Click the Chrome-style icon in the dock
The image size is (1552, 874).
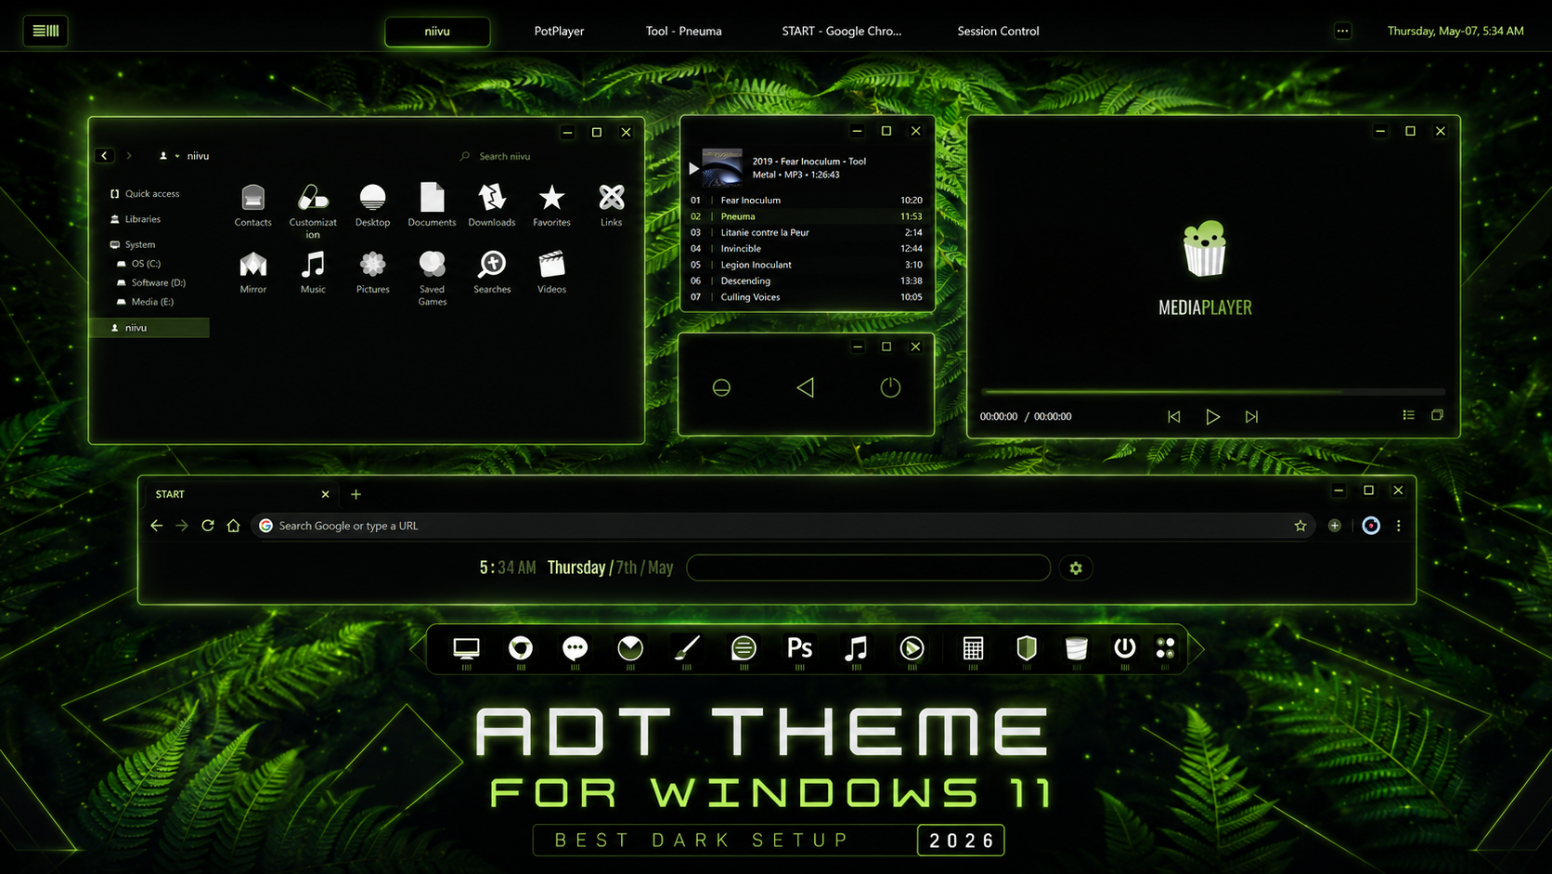coord(521,648)
